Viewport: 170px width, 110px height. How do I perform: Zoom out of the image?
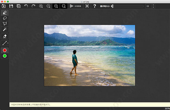(48, 6)
